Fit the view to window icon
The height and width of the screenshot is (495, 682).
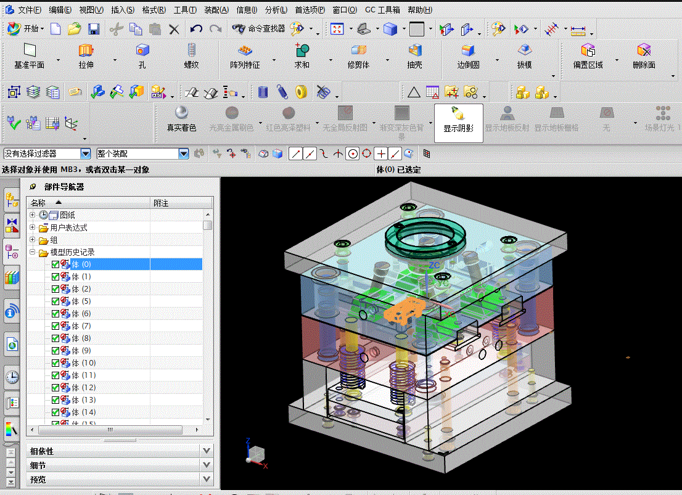[x=337, y=29]
